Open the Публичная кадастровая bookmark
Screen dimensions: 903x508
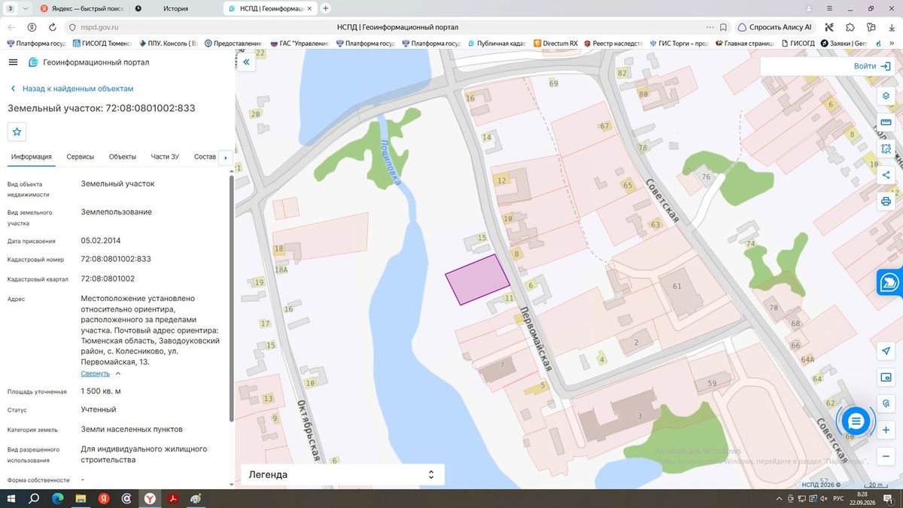click(496, 44)
